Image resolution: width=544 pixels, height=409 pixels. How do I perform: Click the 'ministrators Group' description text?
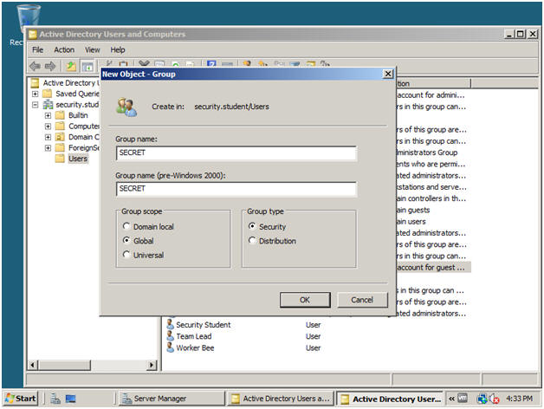coord(427,153)
